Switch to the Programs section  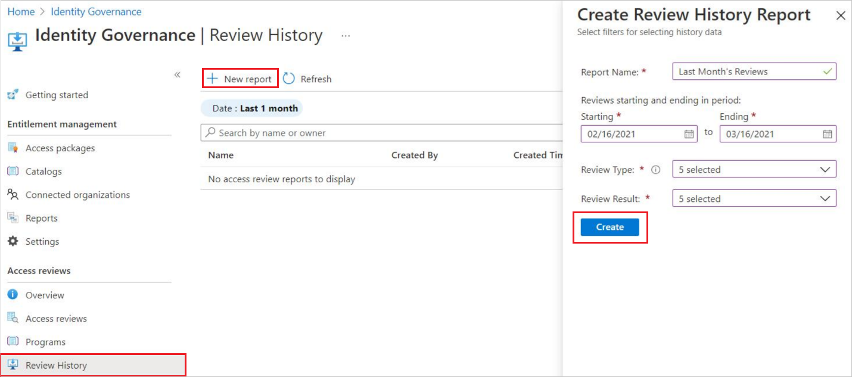click(45, 341)
